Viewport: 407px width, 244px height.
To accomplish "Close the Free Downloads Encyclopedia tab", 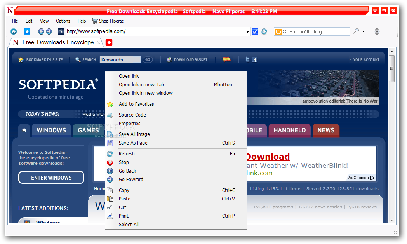I will pyautogui.click(x=99, y=43).
